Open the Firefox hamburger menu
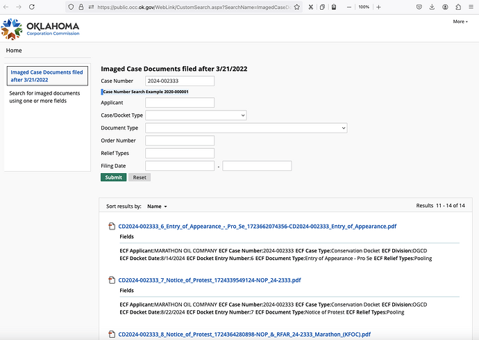 pyautogui.click(x=471, y=6)
